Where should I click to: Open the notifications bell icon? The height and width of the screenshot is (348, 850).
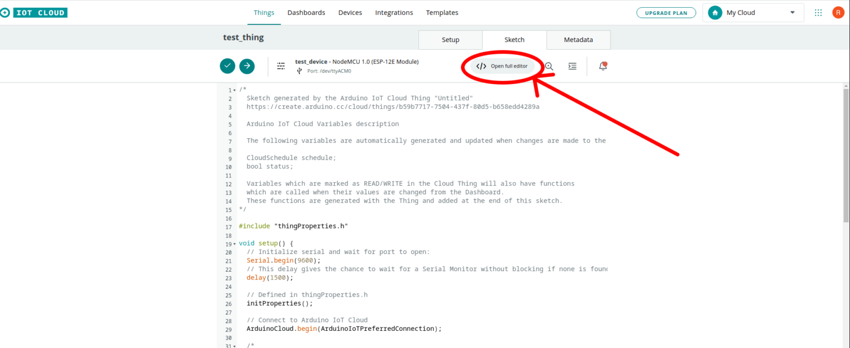(603, 66)
